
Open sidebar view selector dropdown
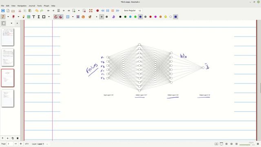pyautogui.click(x=11, y=23)
